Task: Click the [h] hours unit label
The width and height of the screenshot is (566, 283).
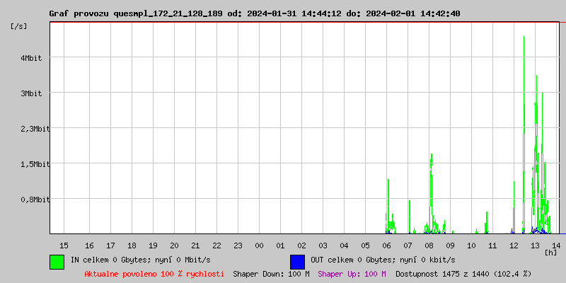Action: pyautogui.click(x=550, y=252)
